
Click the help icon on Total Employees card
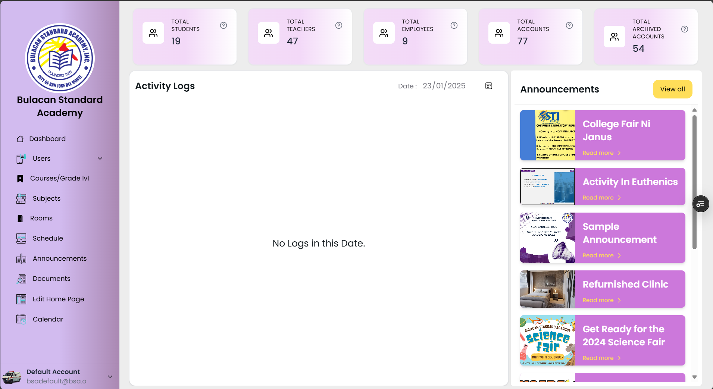(x=454, y=25)
